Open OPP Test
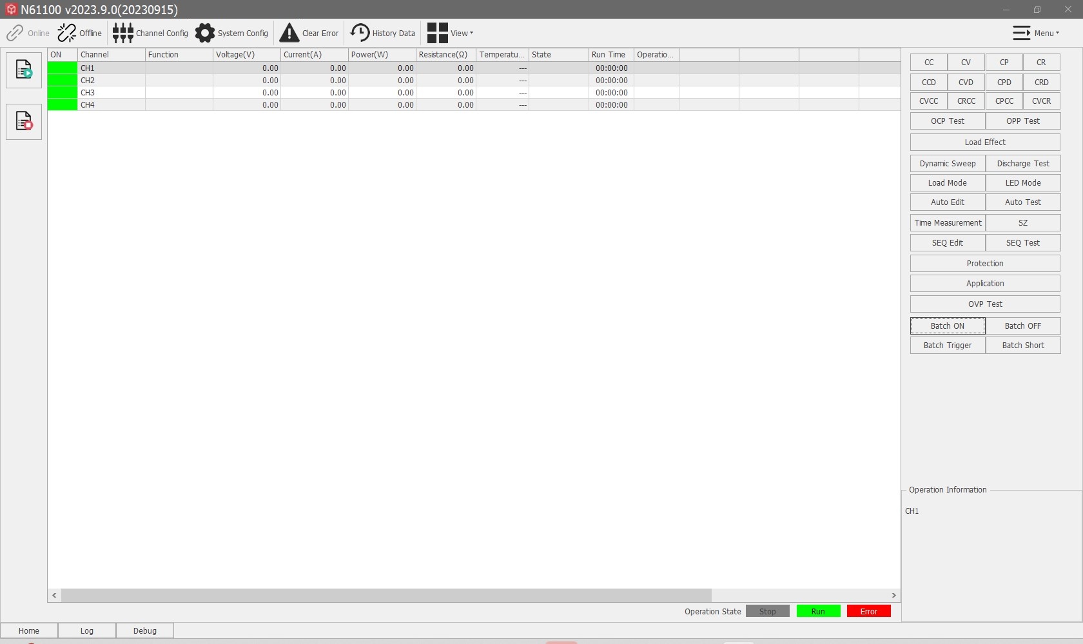The height and width of the screenshot is (644, 1083). tap(1023, 121)
